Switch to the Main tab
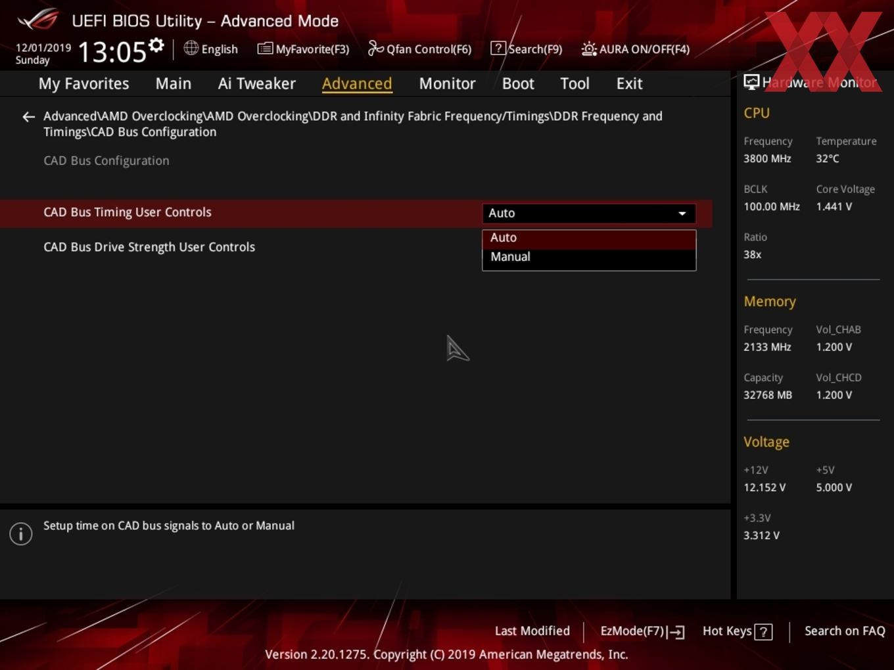894x670 pixels. point(174,83)
